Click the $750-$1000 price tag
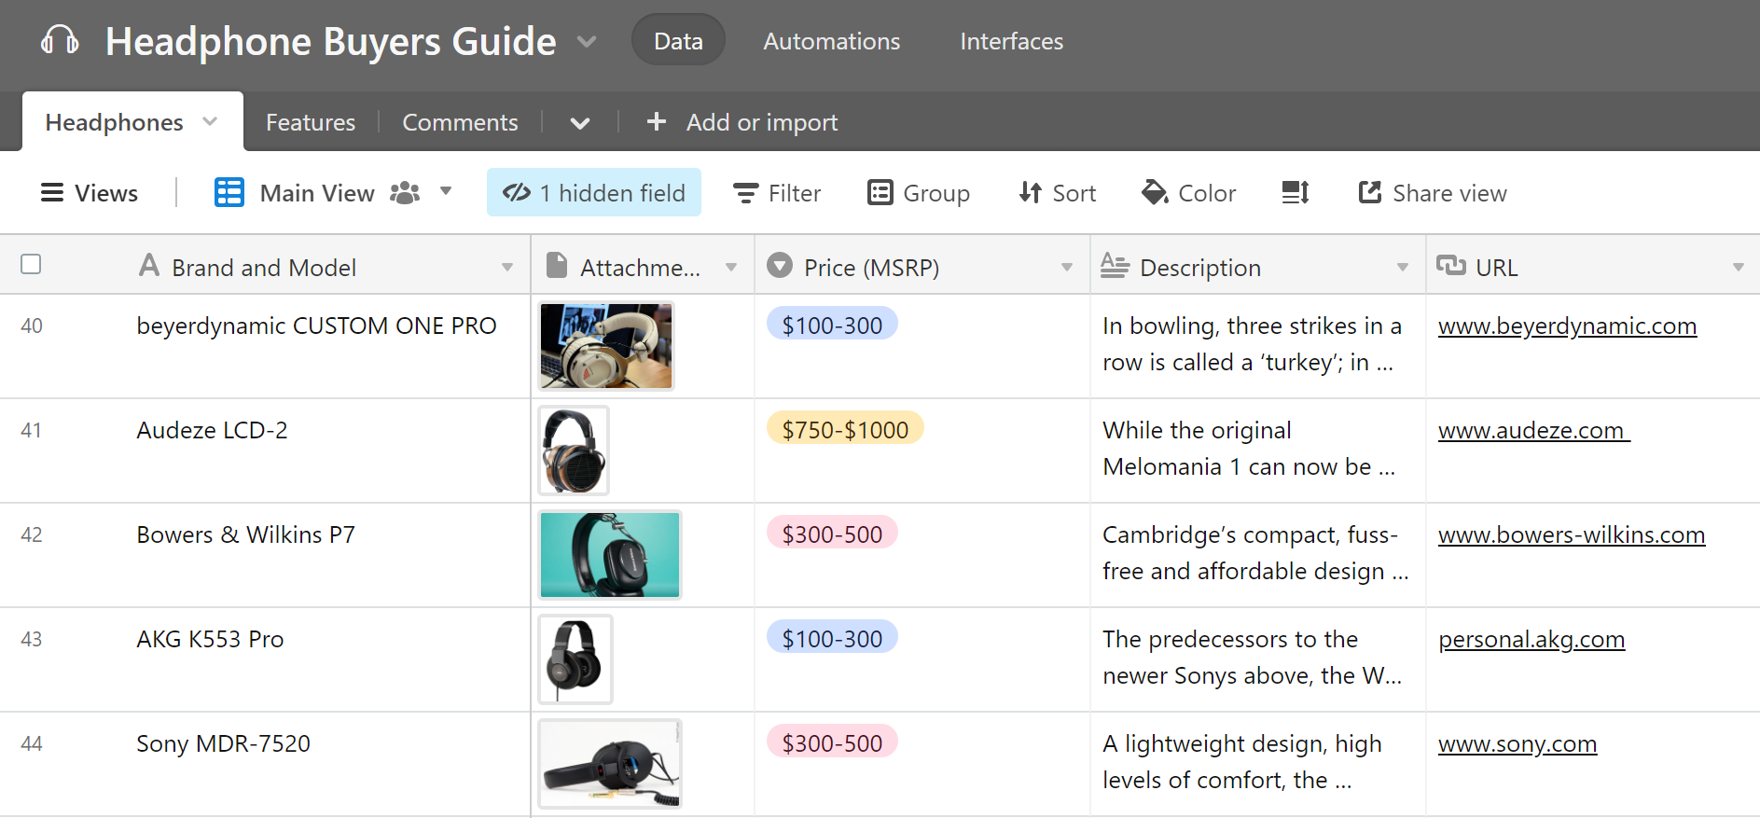 [x=845, y=429]
